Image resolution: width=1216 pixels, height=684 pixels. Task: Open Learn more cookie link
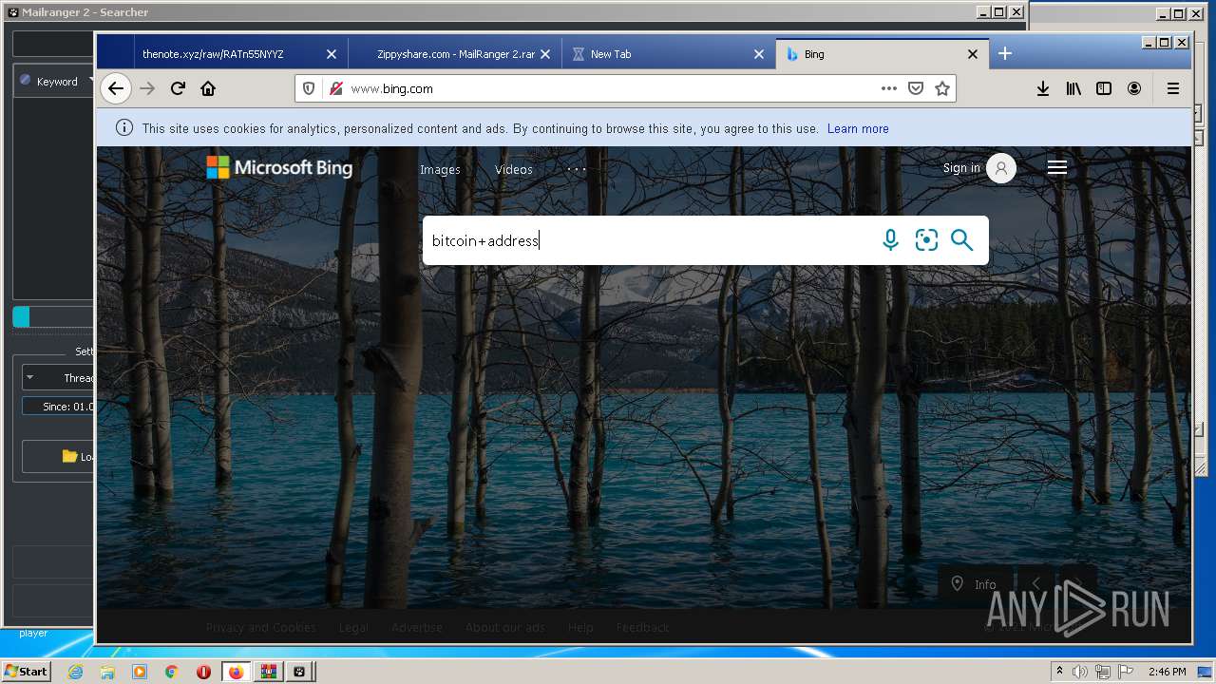[x=858, y=128]
